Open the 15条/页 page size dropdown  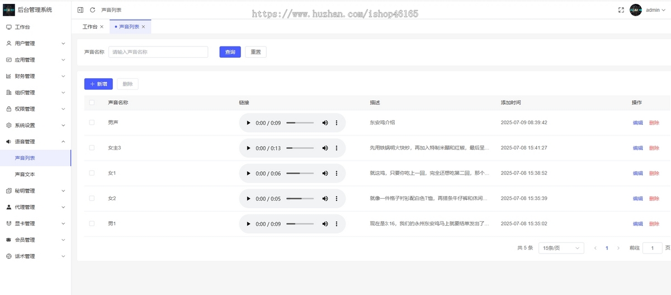(x=561, y=248)
